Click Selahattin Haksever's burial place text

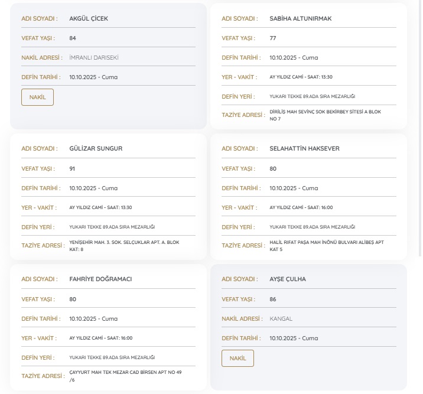tap(312, 227)
